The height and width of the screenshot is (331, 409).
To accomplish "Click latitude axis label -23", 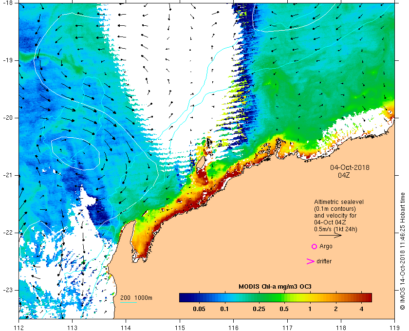I will [8, 290].
